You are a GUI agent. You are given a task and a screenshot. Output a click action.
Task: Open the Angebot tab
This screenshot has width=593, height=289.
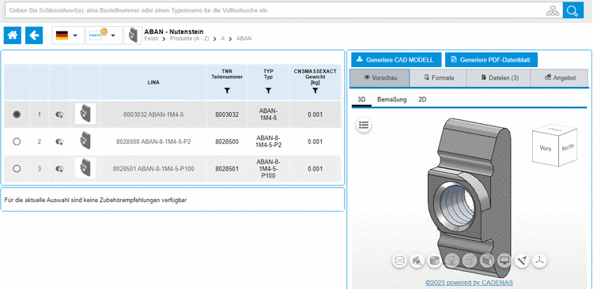pos(560,78)
